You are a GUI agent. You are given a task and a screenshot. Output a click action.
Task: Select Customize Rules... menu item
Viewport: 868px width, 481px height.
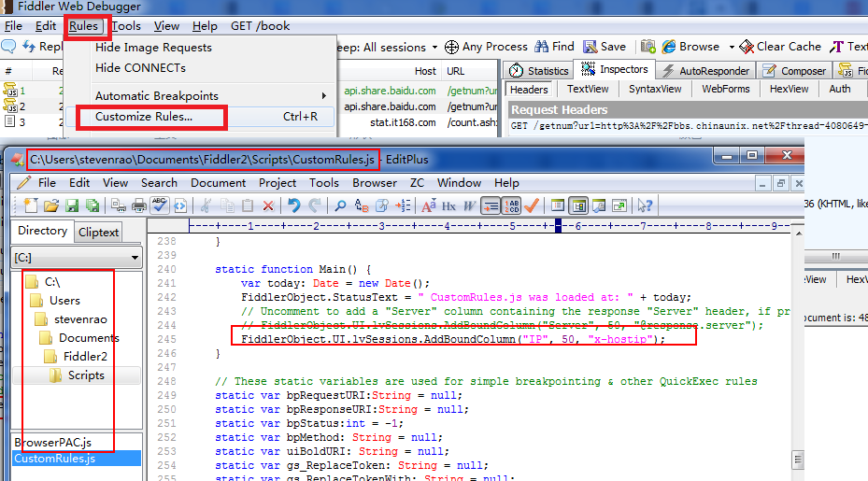point(199,117)
